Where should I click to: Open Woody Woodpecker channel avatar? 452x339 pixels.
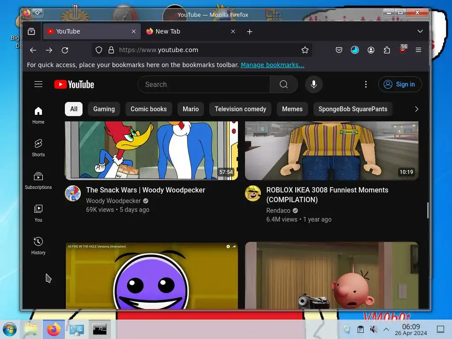73,193
